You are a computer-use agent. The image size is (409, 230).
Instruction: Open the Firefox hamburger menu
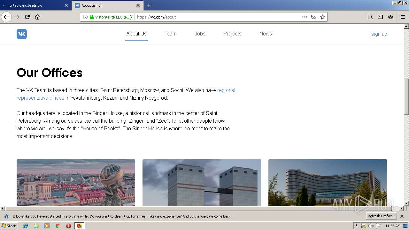coord(403,17)
